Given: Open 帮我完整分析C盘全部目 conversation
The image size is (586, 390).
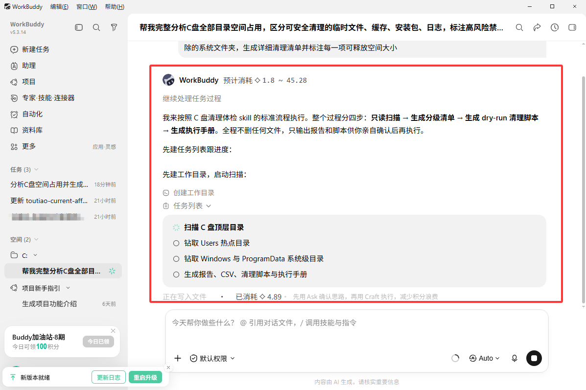Looking at the screenshot, I should coord(63,271).
